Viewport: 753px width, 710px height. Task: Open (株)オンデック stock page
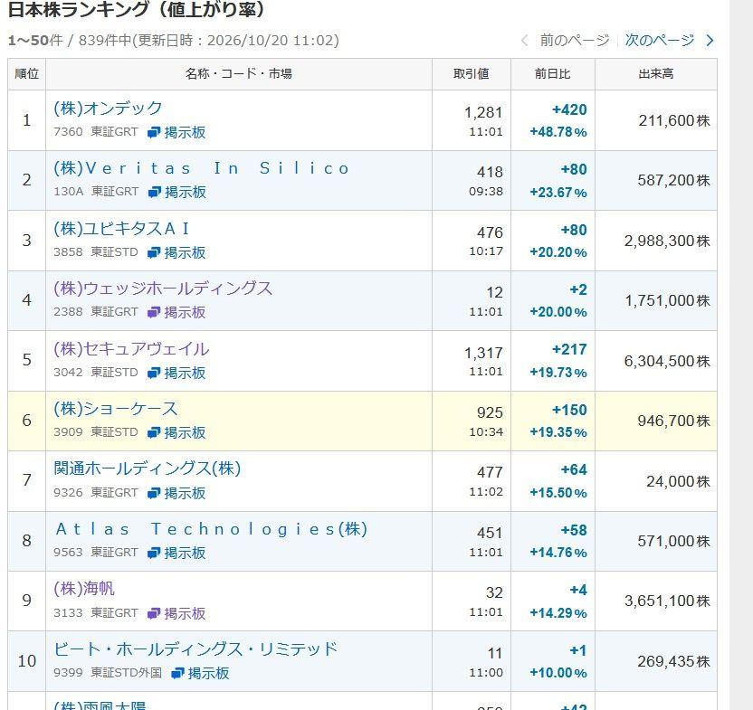108,108
